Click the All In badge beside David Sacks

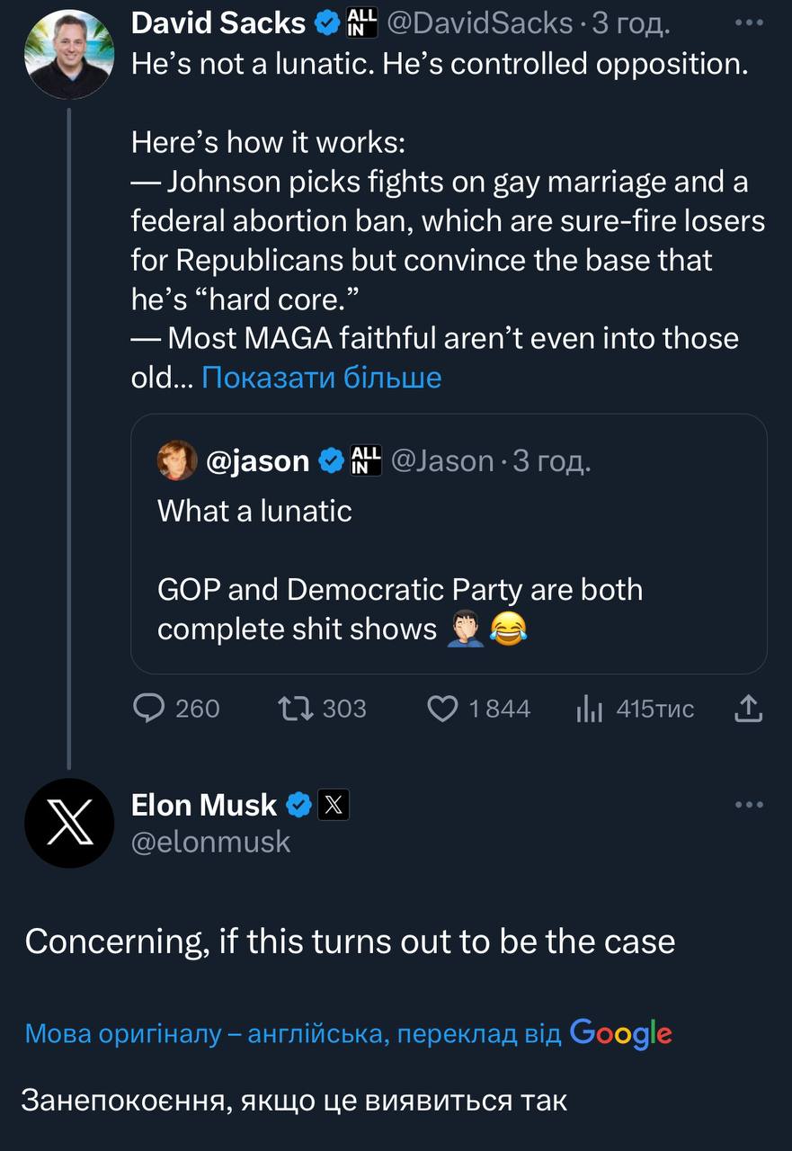(360, 24)
